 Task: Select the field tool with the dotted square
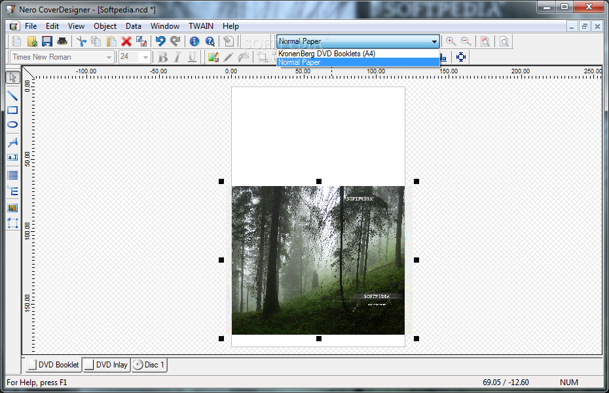coord(13,223)
